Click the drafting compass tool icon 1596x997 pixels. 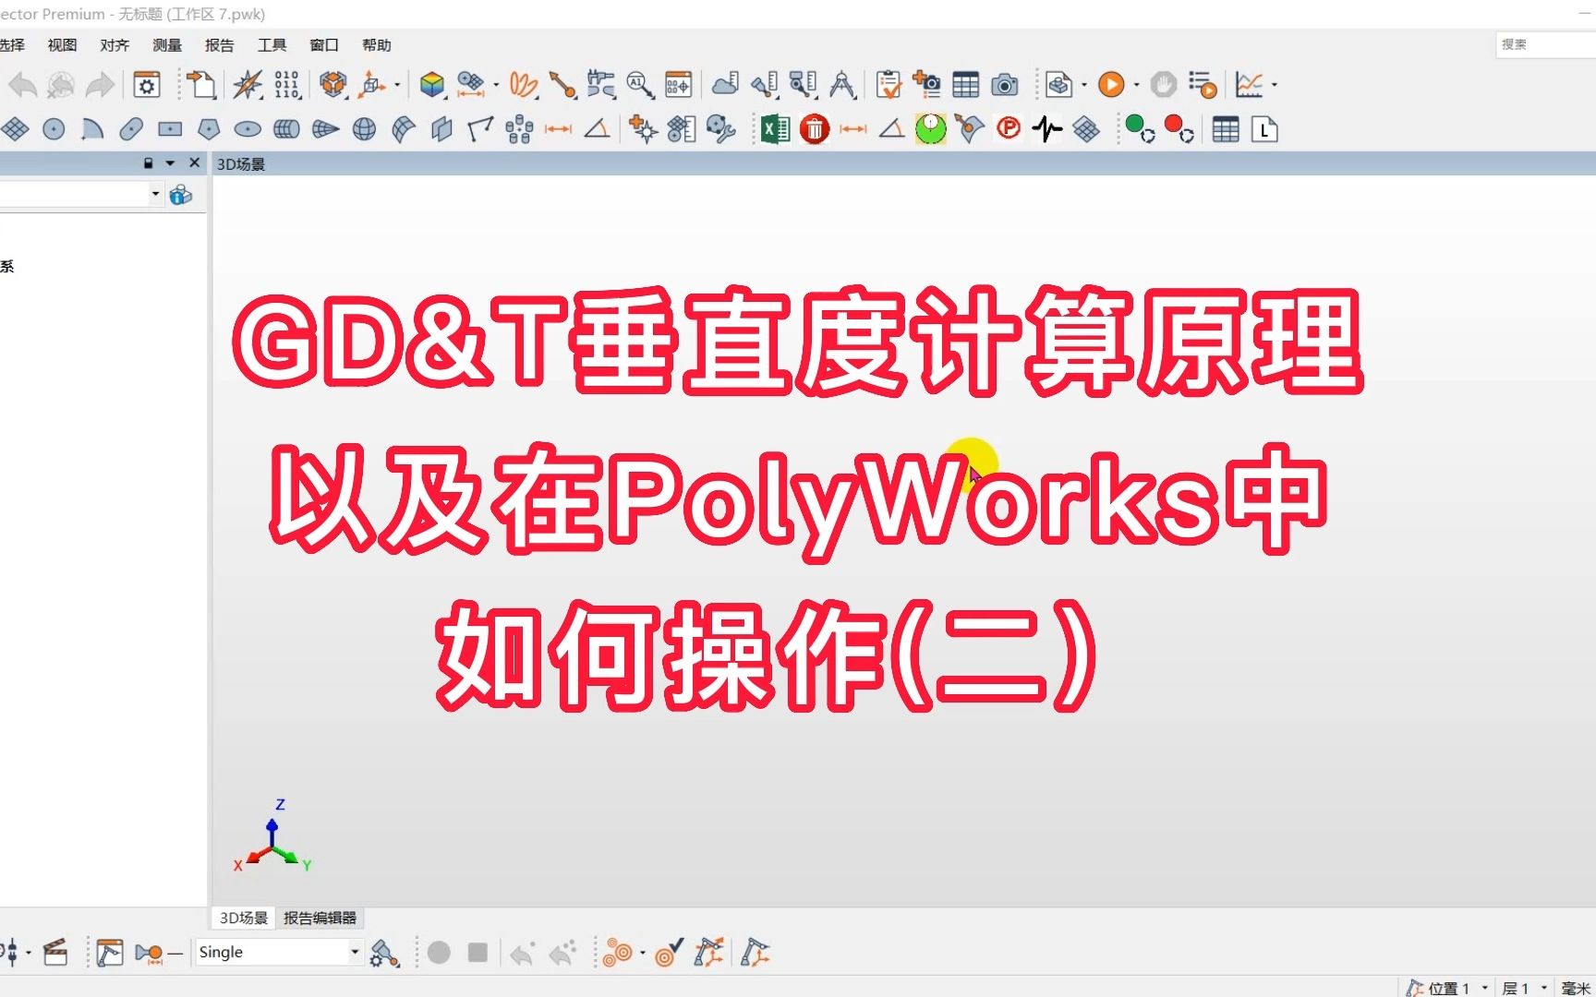point(842,85)
